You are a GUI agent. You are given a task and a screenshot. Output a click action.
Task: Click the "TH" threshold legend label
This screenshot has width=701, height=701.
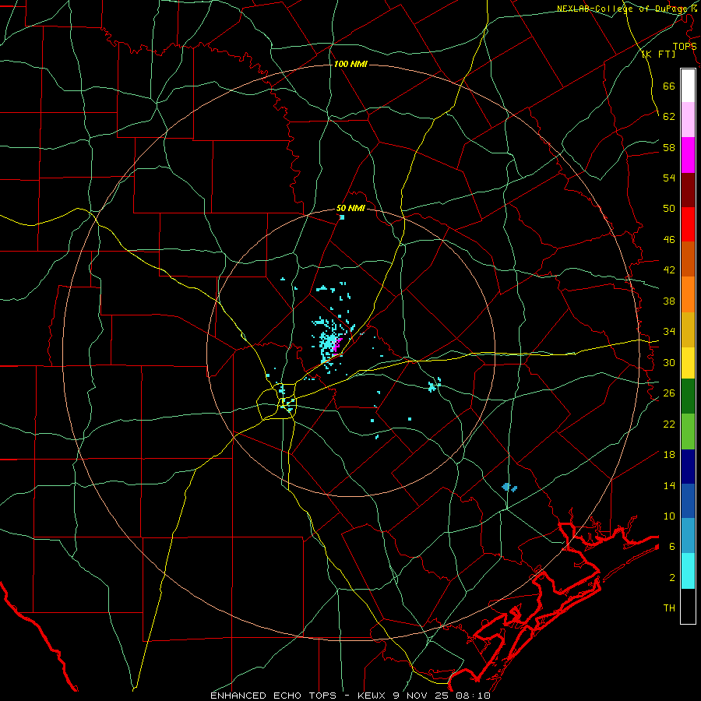click(669, 608)
